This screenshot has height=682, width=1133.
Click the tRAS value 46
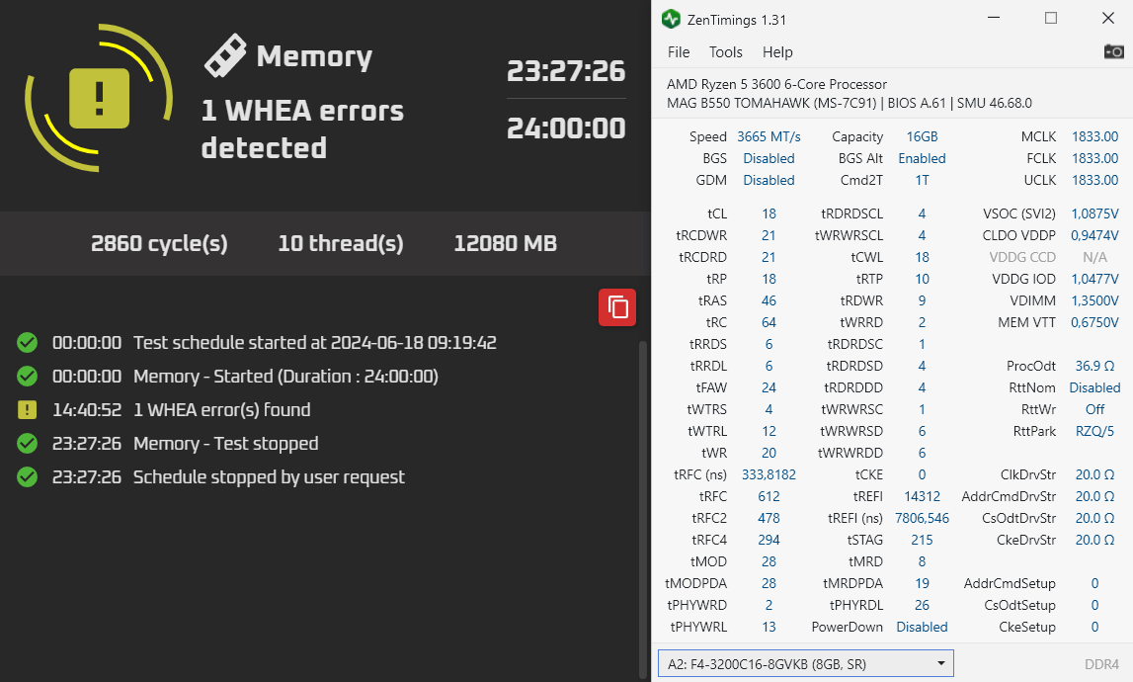[769, 300]
